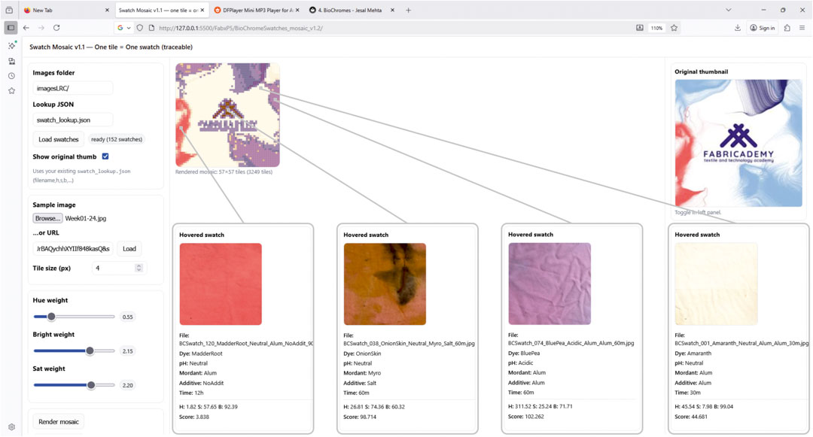Click the Images folder input field
813x437 pixels.
pos(72,88)
